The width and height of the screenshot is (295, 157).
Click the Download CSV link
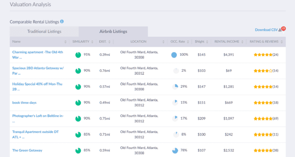[x=266, y=30]
